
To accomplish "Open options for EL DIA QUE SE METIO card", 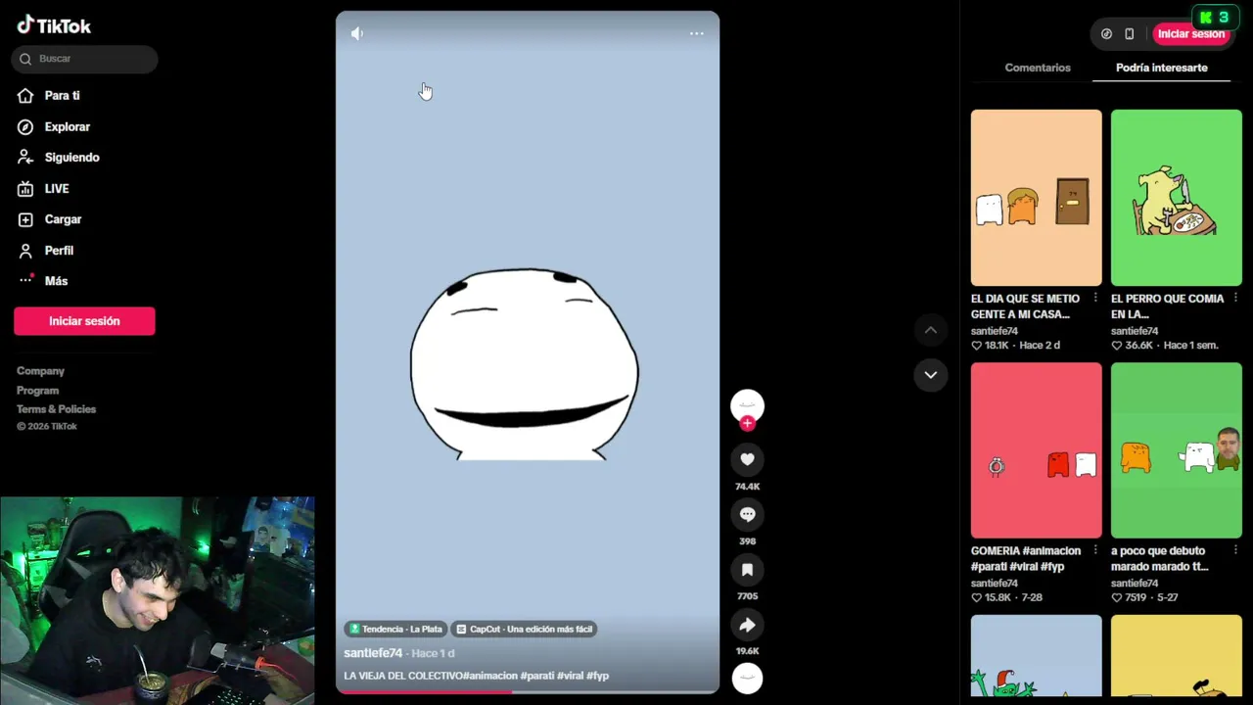I will tap(1095, 299).
